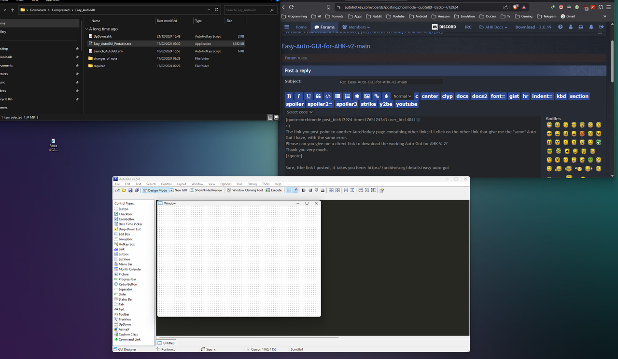This screenshot has height=359, width=618.
Task: Insert ordered list with numbered list icon
Action: pos(347,96)
